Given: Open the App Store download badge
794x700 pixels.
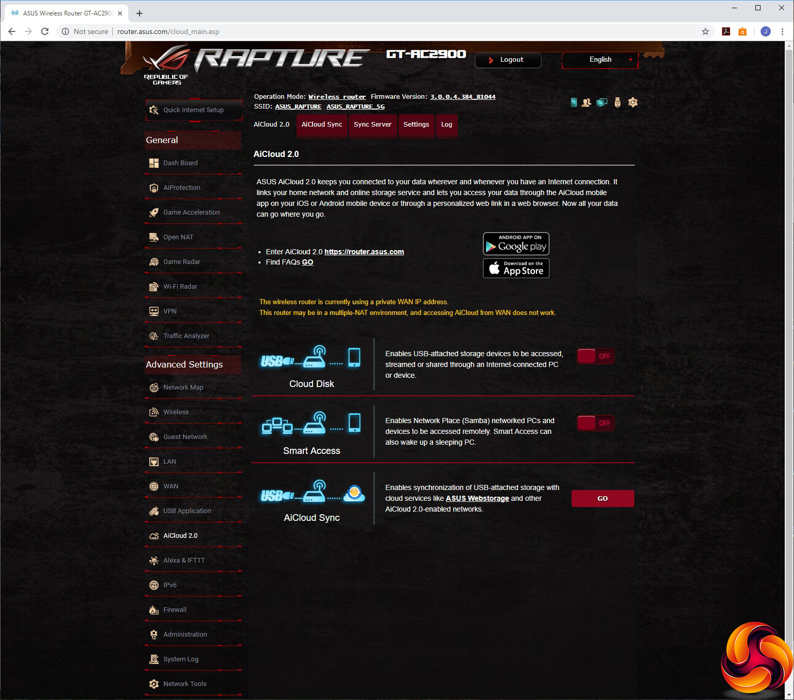Looking at the screenshot, I should [x=516, y=268].
